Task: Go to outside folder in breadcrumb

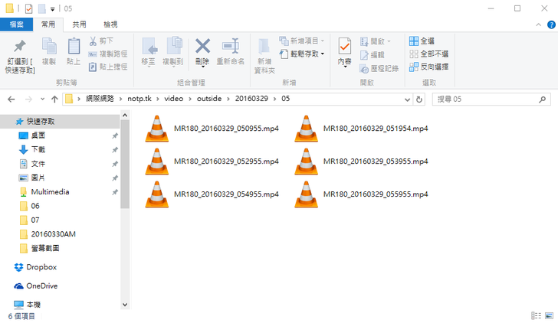Action: pos(209,99)
